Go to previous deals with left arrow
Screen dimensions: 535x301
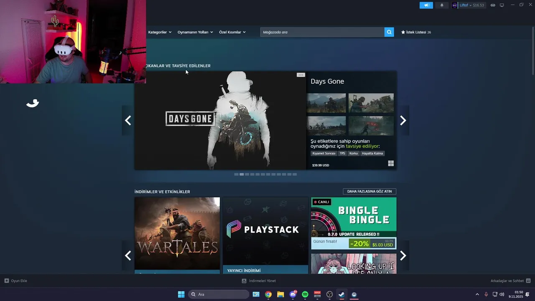[x=128, y=255]
